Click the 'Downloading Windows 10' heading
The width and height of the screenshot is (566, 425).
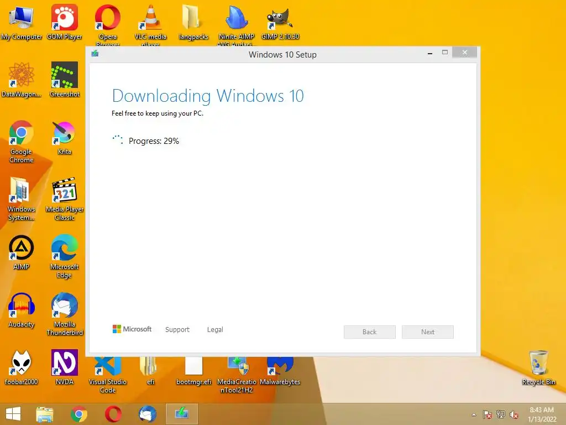(208, 96)
